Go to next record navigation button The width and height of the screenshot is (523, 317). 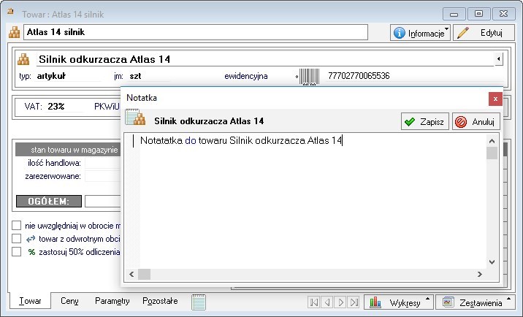click(x=340, y=302)
